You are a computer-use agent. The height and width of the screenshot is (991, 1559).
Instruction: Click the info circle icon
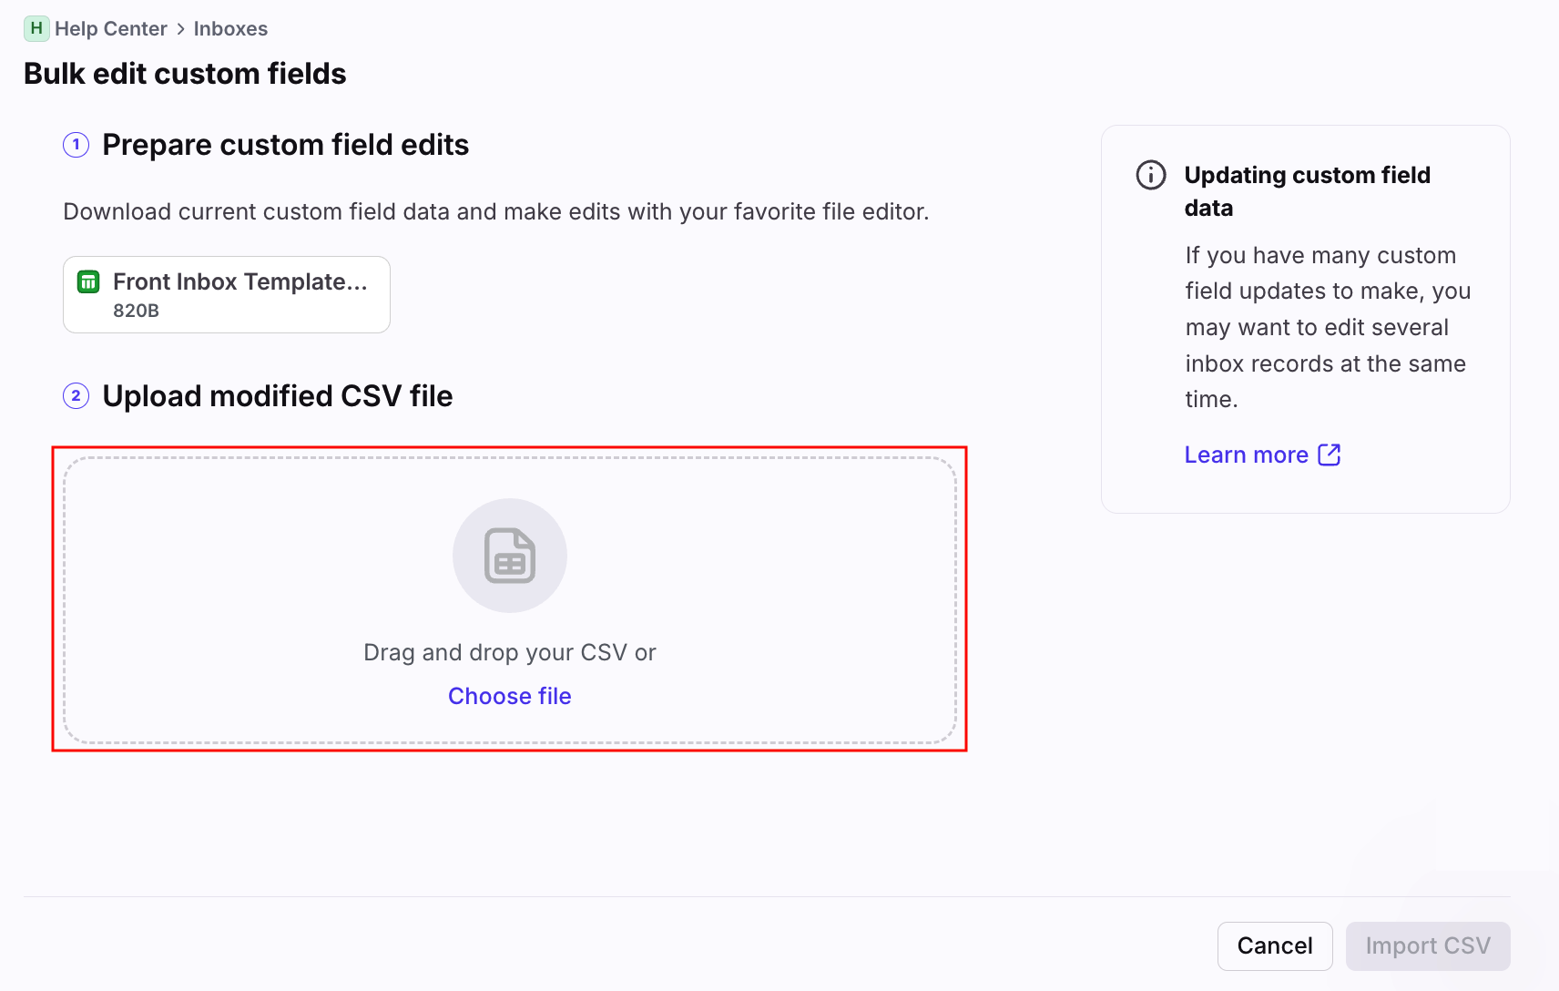coord(1151,175)
